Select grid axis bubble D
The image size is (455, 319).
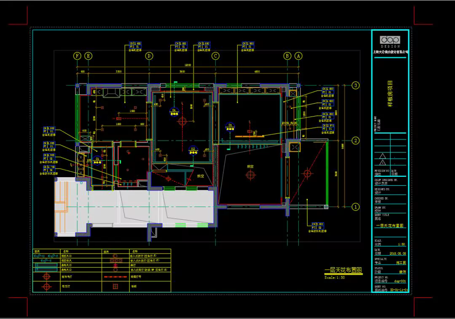(x=149, y=56)
